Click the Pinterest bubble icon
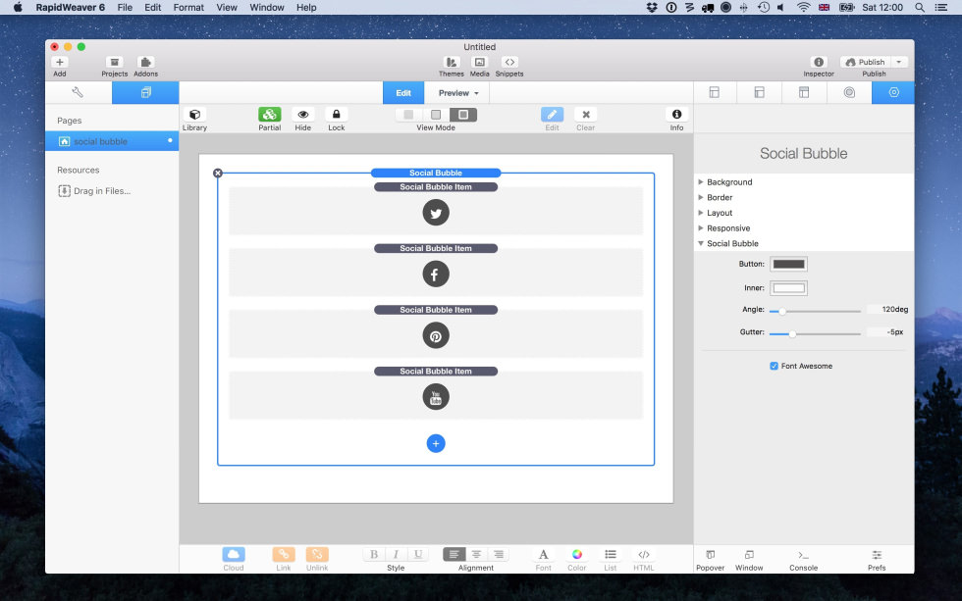 436,335
